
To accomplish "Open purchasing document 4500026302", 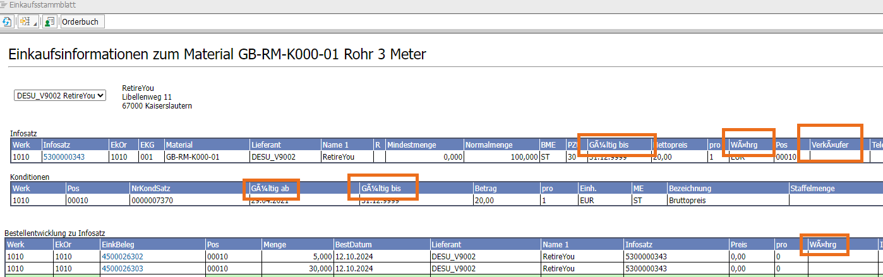I will pyautogui.click(x=122, y=257).
